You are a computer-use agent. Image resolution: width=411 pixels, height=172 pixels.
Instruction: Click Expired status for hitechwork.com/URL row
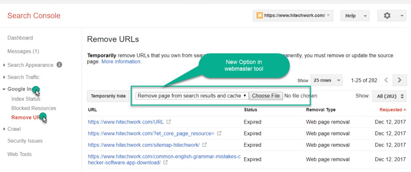tap(252, 122)
